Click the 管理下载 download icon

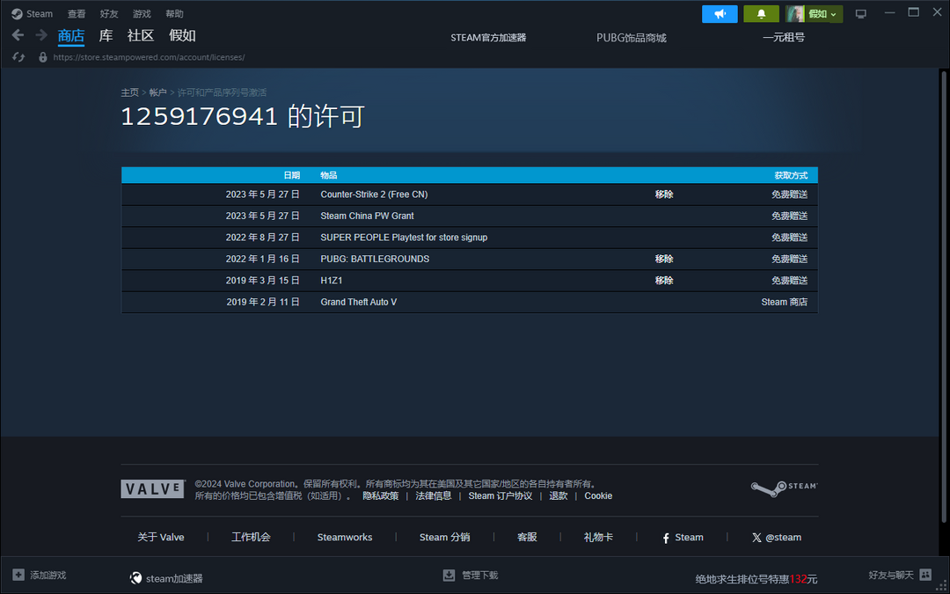(449, 575)
